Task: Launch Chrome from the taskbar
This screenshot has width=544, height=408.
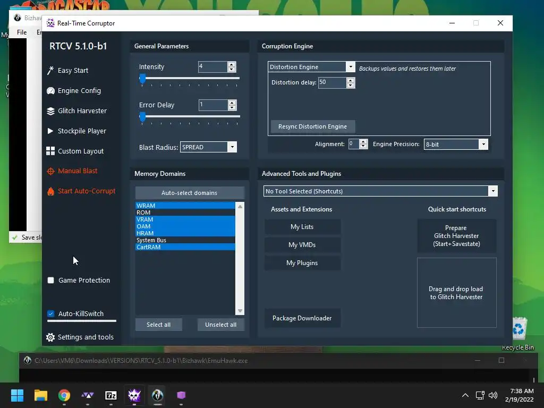Action: click(x=64, y=395)
